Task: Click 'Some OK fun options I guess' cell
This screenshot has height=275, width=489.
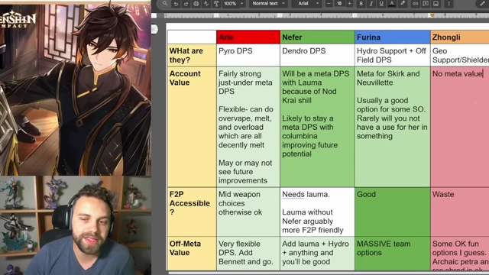Action: tap(460, 253)
